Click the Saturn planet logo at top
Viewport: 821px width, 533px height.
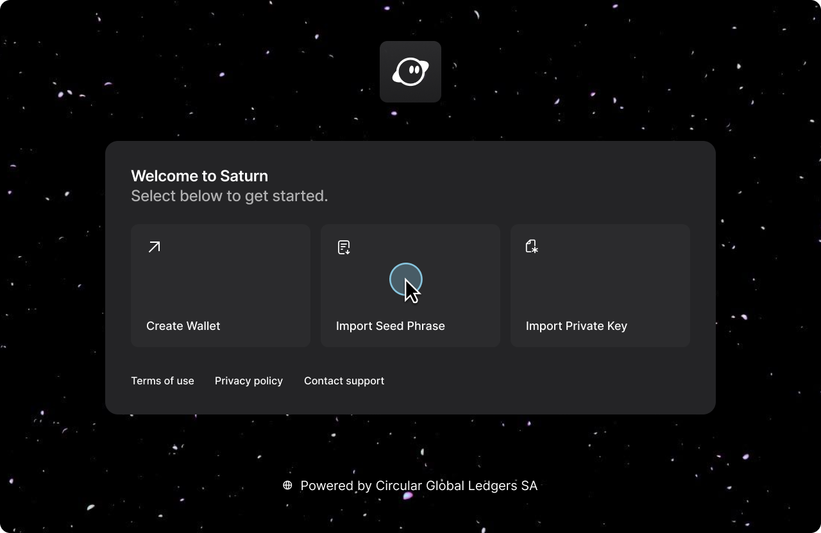(x=410, y=72)
